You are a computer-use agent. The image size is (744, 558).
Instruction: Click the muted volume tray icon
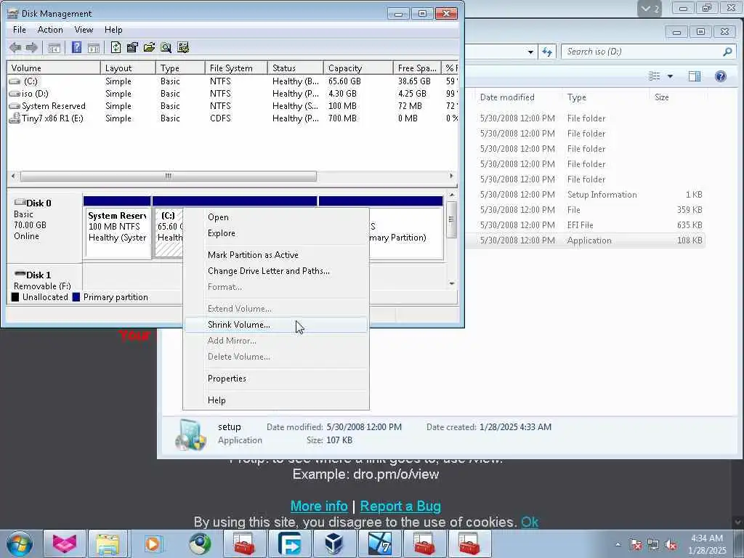pos(671,545)
